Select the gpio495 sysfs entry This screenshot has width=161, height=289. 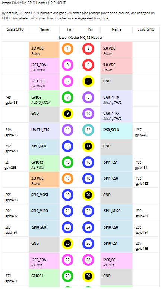[x=142, y=249]
